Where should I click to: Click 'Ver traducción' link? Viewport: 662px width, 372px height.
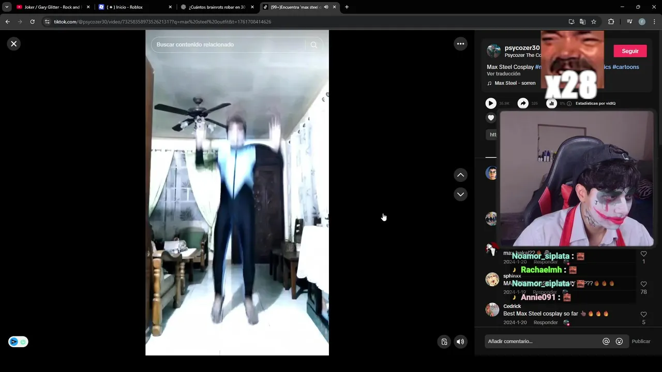(x=503, y=74)
